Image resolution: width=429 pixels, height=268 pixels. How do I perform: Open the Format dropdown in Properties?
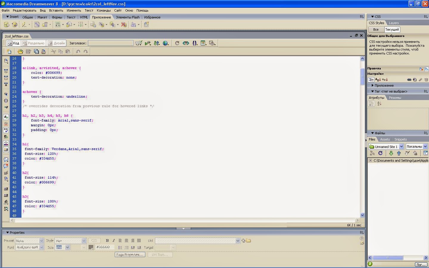click(41, 241)
